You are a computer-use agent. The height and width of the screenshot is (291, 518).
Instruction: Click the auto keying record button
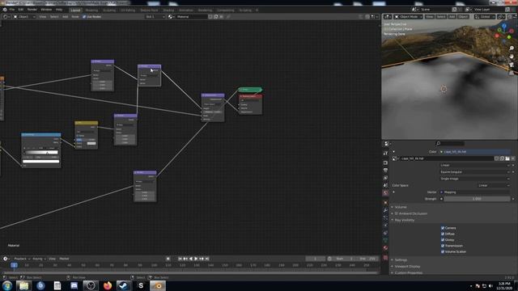point(168,259)
